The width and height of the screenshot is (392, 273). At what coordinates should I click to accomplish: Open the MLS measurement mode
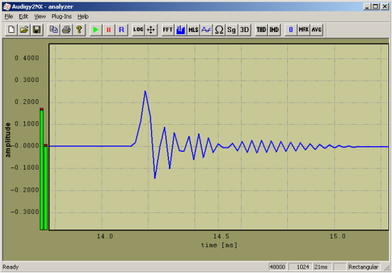[193, 30]
